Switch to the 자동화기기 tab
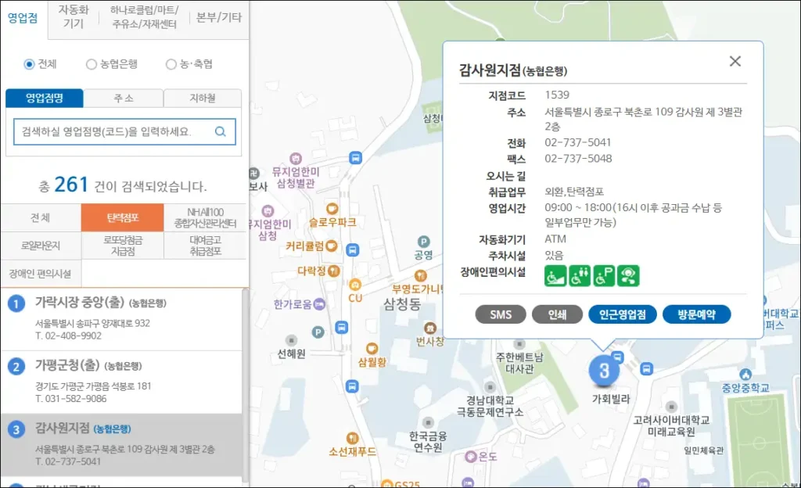The width and height of the screenshot is (801, 488). click(74, 17)
